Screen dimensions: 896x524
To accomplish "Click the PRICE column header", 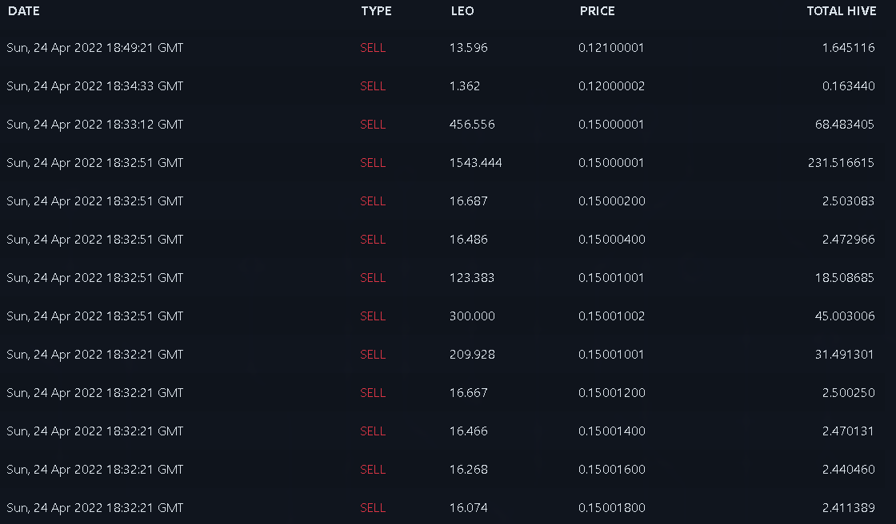I will pyautogui.click(x=597, y=11).
